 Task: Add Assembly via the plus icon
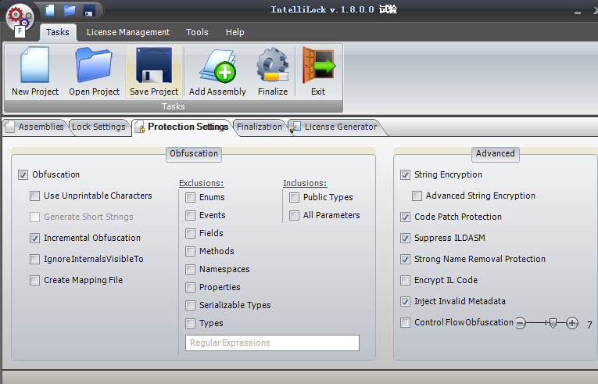(217, 71)
